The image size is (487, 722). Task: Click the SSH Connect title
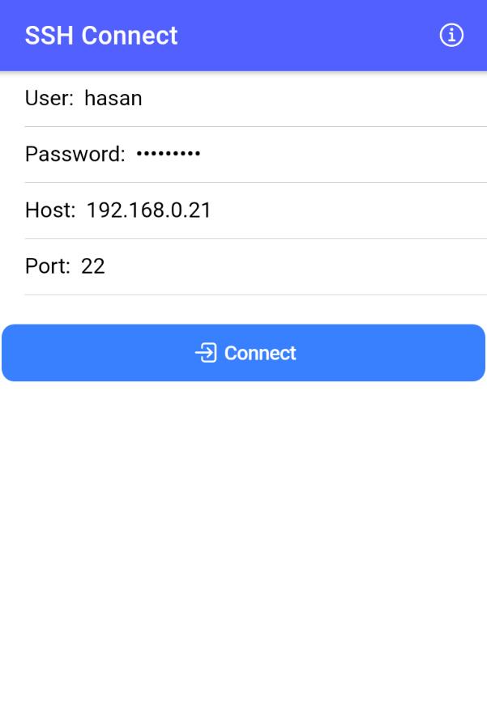click(101, 36)
